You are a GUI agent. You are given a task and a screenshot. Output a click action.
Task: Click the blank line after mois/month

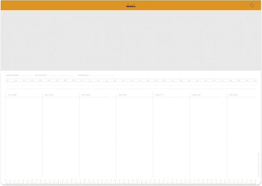click(x=61, y=76)
